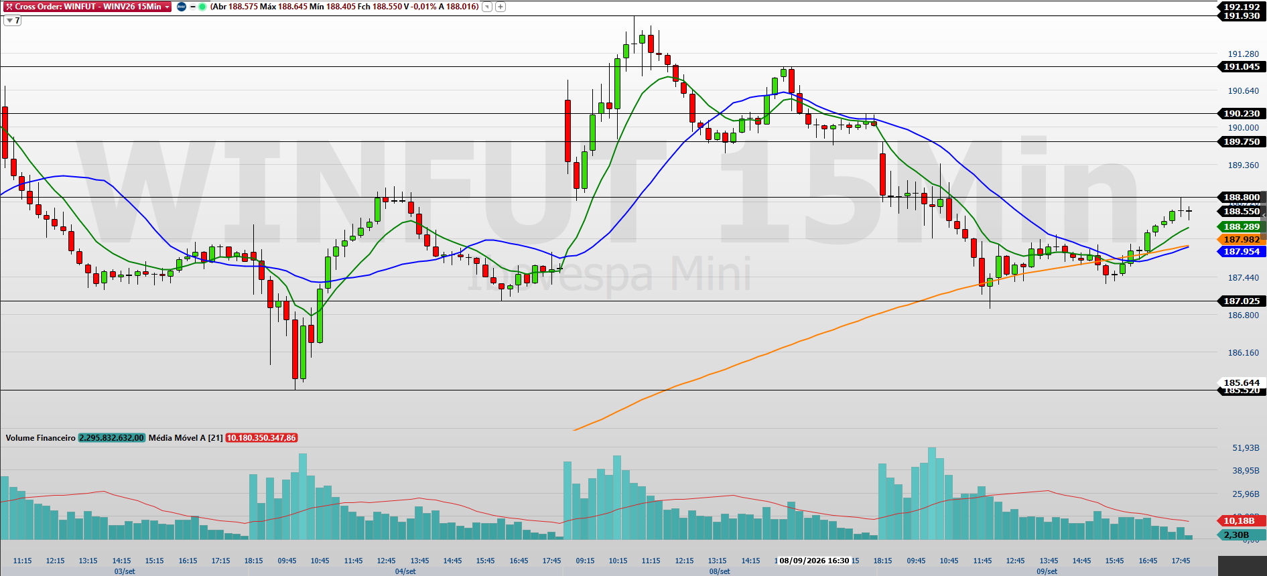Image resolution: width=1267 pixels, height=576 pixels.
Task: Click the small arrow button before the plus
Action: 487,7
